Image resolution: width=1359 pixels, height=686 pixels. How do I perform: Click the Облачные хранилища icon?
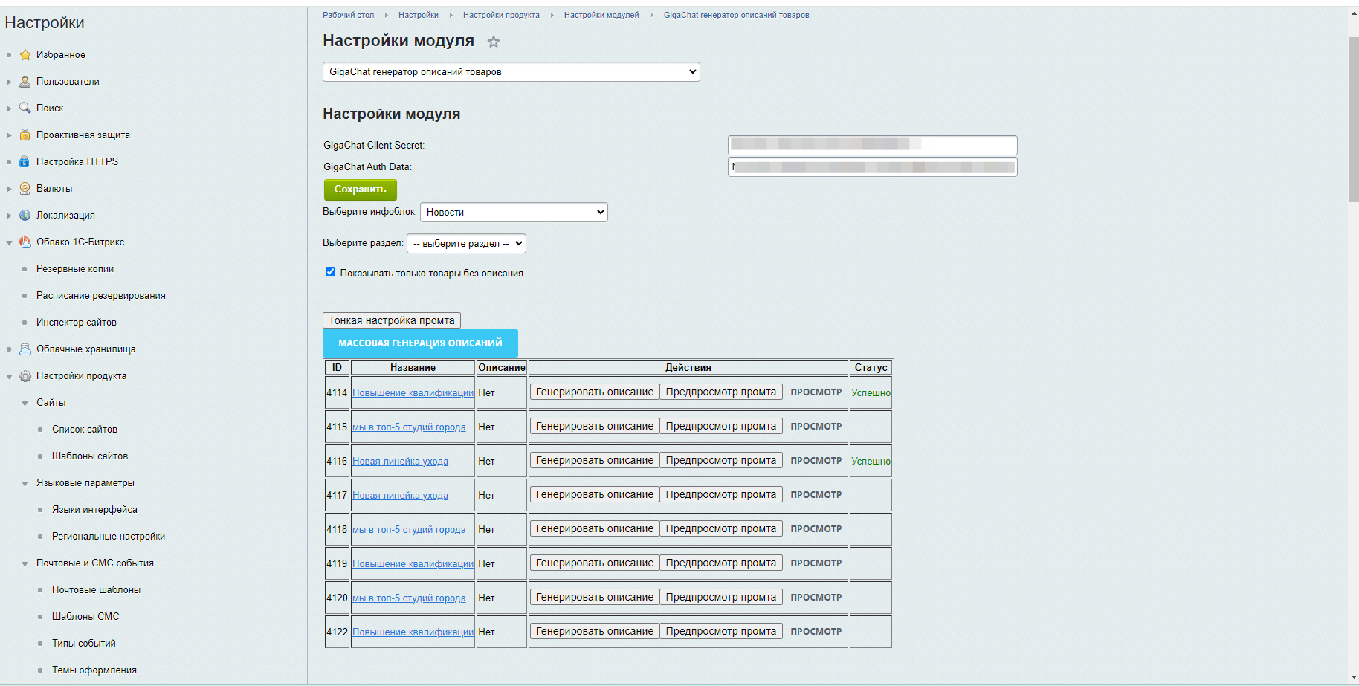point(25,349)
